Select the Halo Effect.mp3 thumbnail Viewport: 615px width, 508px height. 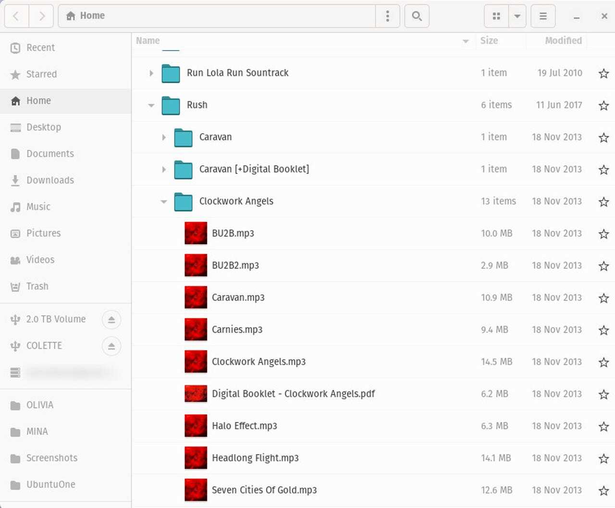coord(196,426)
